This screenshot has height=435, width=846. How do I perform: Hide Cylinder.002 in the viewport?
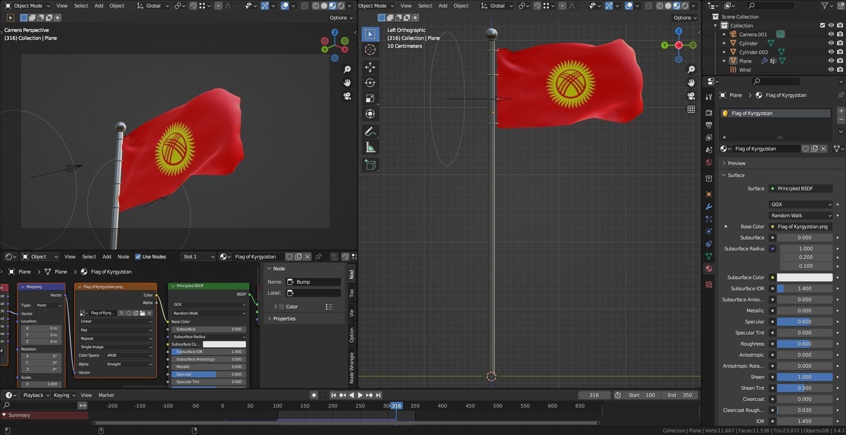[831, 52]
